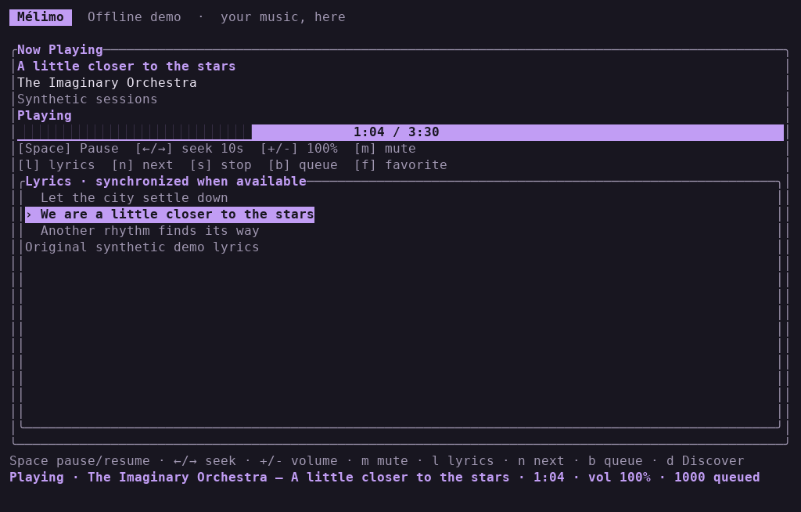Click 'your music, here' tagline
801x512 pixels.
[x=283, y=17]
